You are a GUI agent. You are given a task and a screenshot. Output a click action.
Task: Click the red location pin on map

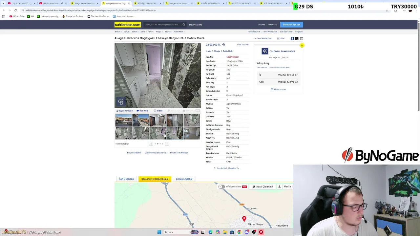(244, 219)
